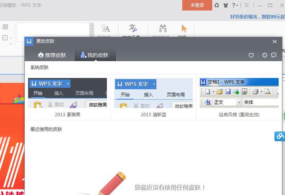Viewport: 285px width, 195px height.
Task: Click the 经典风格 (重启生效) caption text
Action: pos(239,114)
